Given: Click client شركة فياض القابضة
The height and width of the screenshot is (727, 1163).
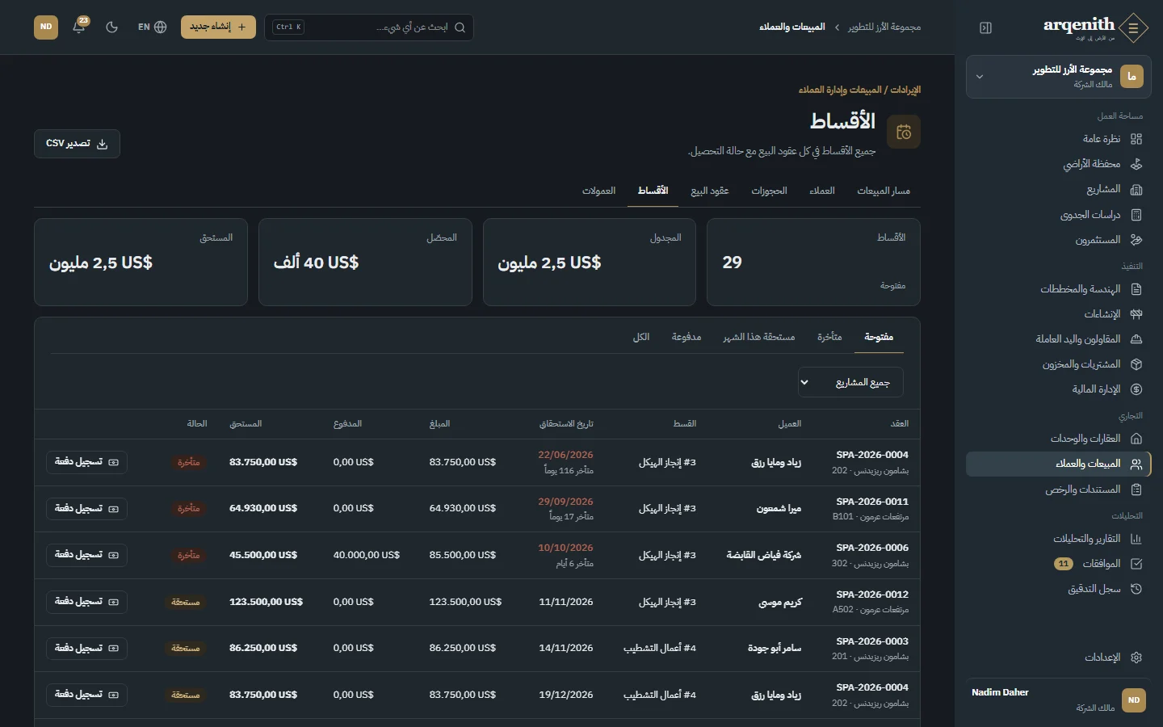Looking at the screenshot, I should (764, 555).
